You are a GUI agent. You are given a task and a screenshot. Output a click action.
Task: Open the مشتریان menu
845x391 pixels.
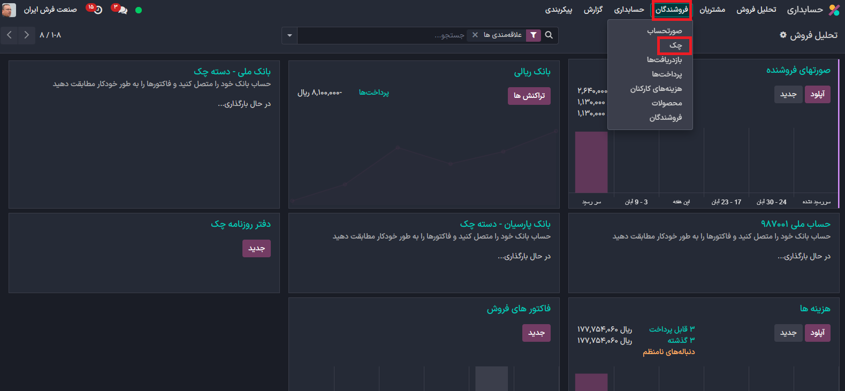[712, 10]
